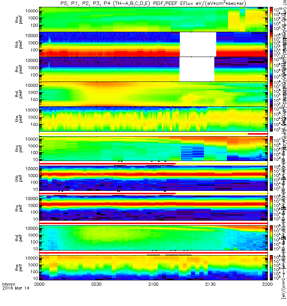Click the 10000 tick label on tha peef axis
The image size is (287, 306).
(31, 11)
